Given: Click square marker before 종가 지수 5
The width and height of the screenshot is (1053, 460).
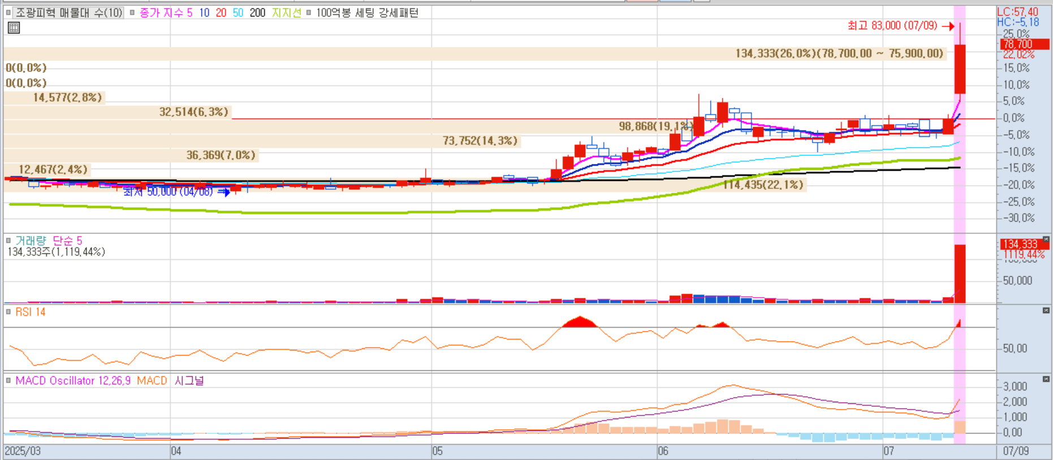Looking at the screenshot, I should [x=132, y=12].
